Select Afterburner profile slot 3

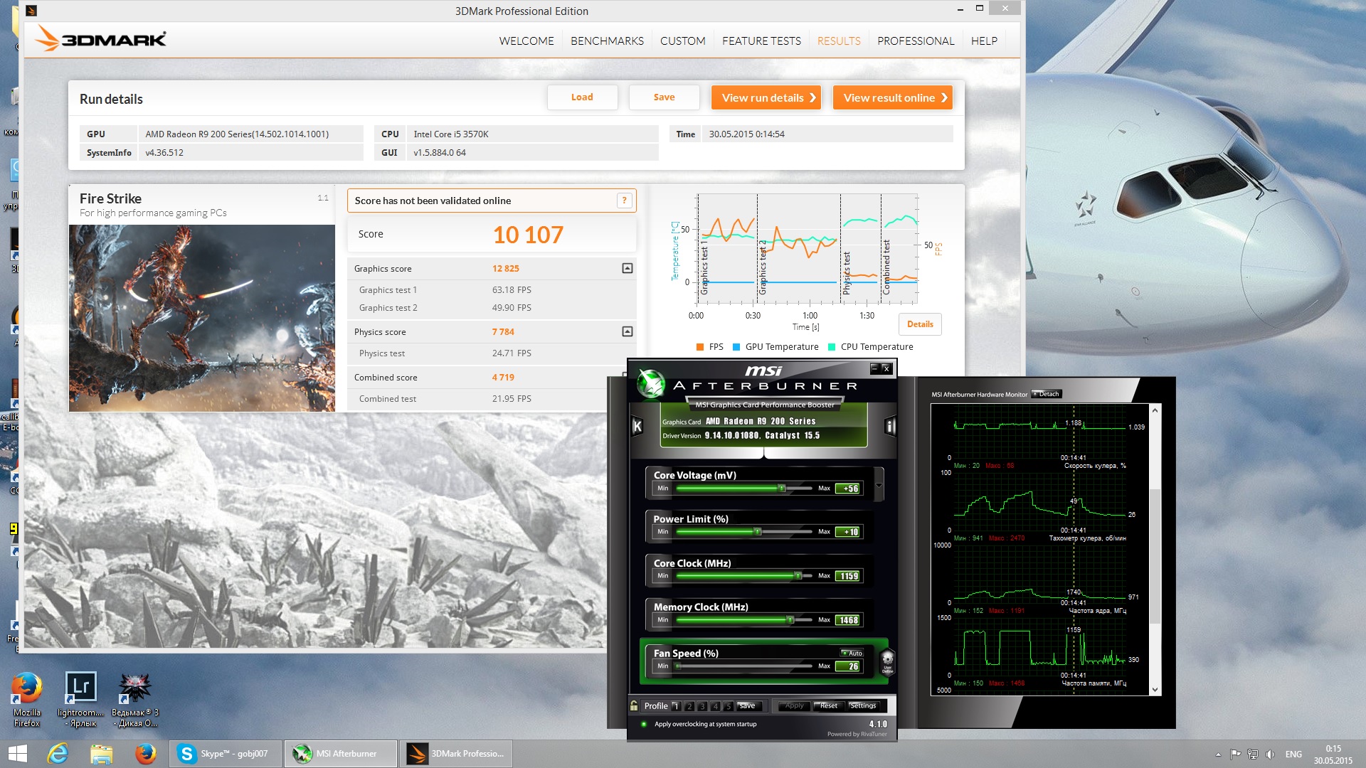702,706
